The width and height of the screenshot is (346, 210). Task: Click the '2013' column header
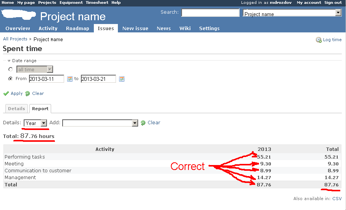tap(264, 149)
